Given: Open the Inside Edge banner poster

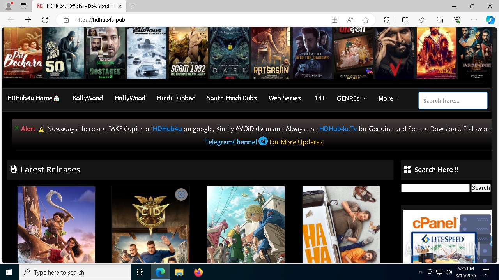Looking at the screenshot, I should pos(476,53).
